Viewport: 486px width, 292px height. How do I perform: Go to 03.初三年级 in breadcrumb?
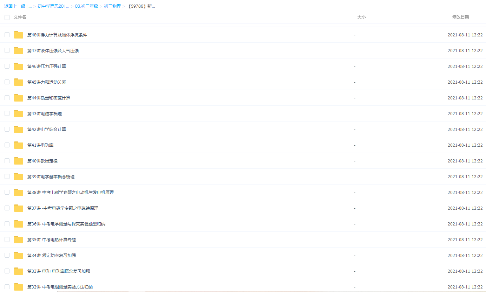pos(86,6)
